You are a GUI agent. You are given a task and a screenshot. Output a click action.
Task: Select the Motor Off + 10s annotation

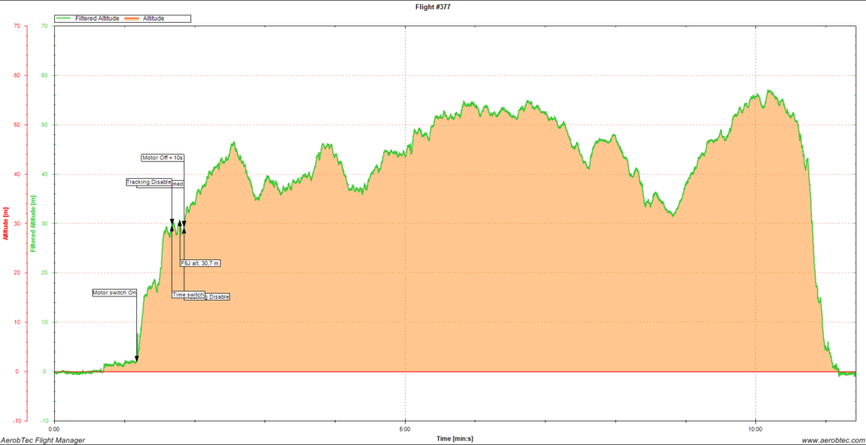[162, 157]
